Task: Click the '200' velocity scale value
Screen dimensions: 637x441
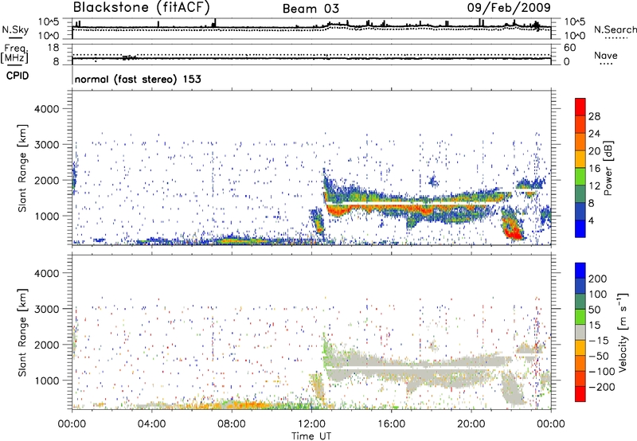Action: [x=598, y=279]
